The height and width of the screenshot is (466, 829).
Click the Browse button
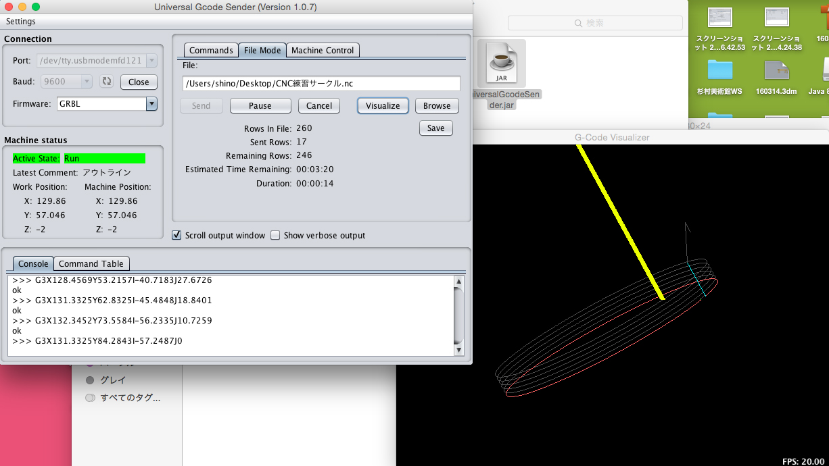click(x=437, y=105)
